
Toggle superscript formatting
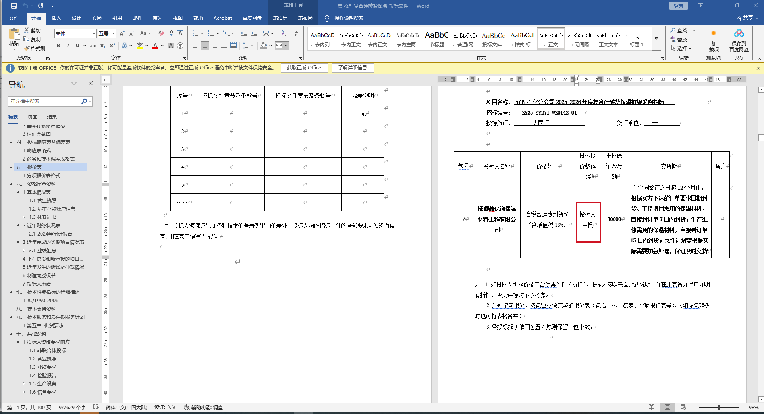[x=112, y=46]
